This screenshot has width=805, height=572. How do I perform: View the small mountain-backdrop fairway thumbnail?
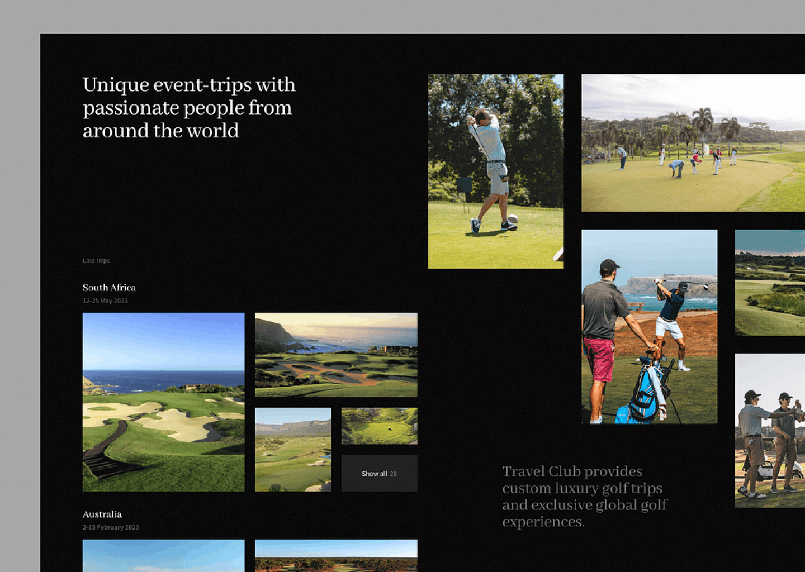[x=293, y=450]
